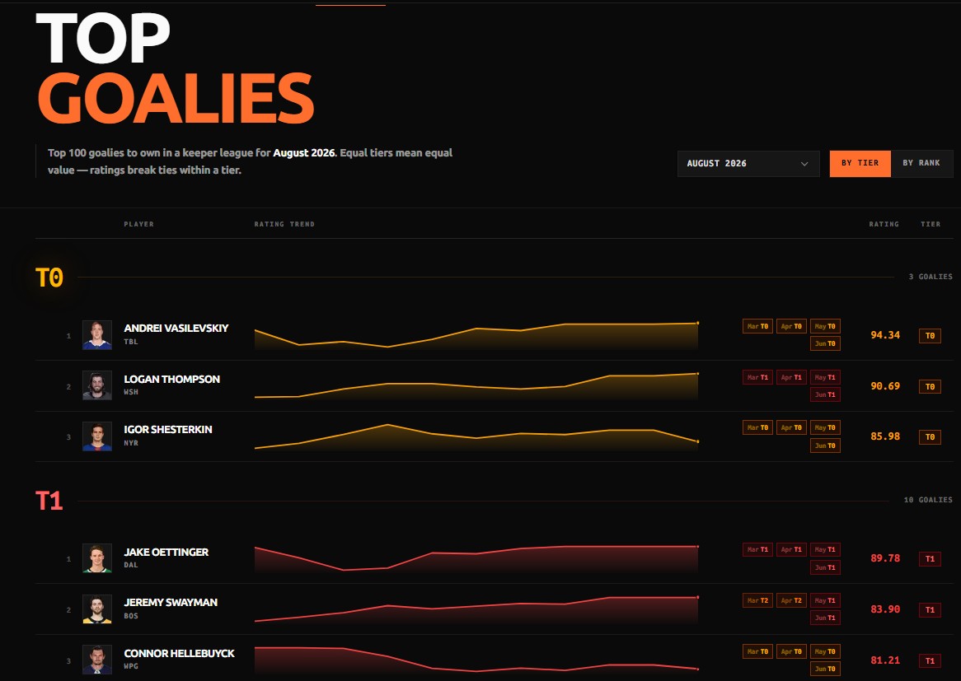The height and width of the screenshot is (681, 961).
Task: Click Connor Hellebuyck's headshot photo
Action: (97, 660)
